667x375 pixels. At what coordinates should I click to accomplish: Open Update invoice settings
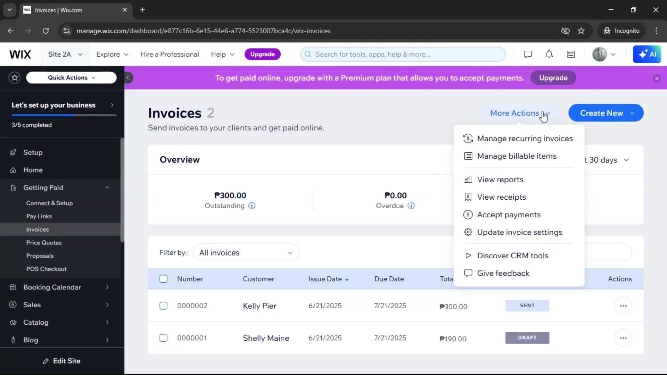pyautogui.click(x=519, y=232)
